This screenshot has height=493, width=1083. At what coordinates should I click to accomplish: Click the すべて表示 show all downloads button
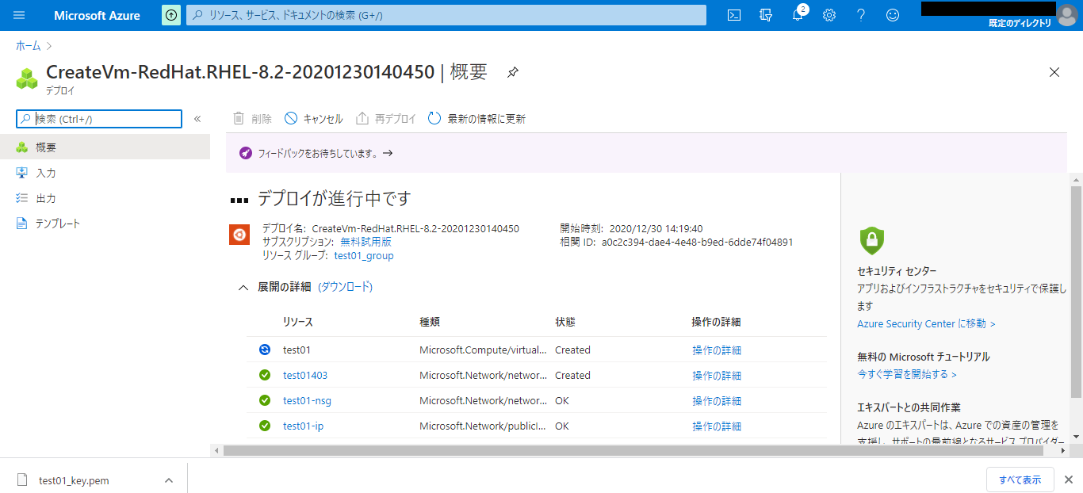coord(1020,480)
